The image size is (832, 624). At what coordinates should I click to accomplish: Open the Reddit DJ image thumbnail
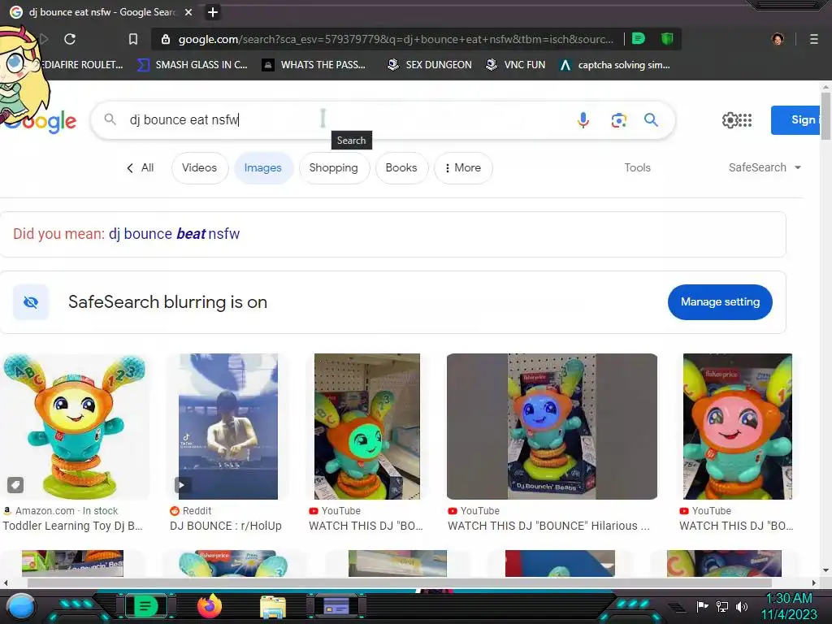(x=228, y=426)
